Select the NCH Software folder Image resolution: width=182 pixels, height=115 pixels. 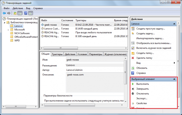(x=22, y=33)
